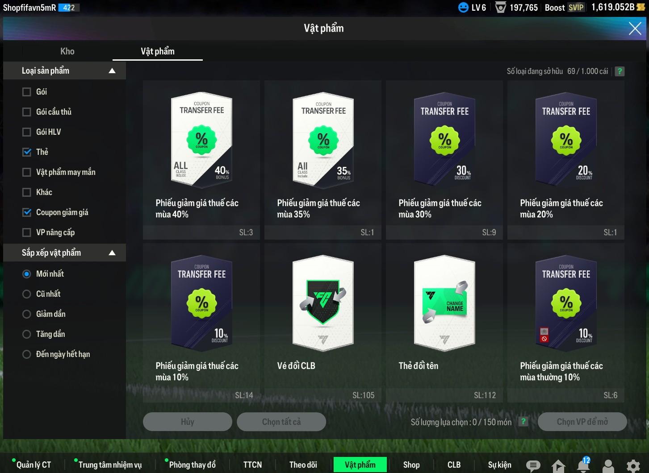Open notifications bell with 12 badge
This screenshot has width=649, height=473.
point(583,465)
